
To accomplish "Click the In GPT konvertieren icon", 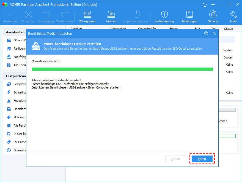I will tap(9, 134).
